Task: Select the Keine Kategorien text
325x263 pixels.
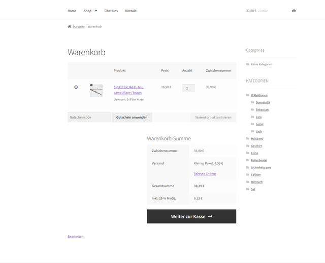Action: tap(262, 64)
